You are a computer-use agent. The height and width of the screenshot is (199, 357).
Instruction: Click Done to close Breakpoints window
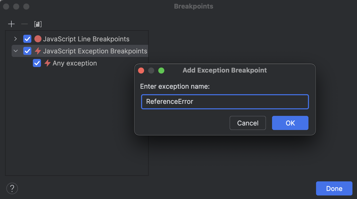(334, 188)
